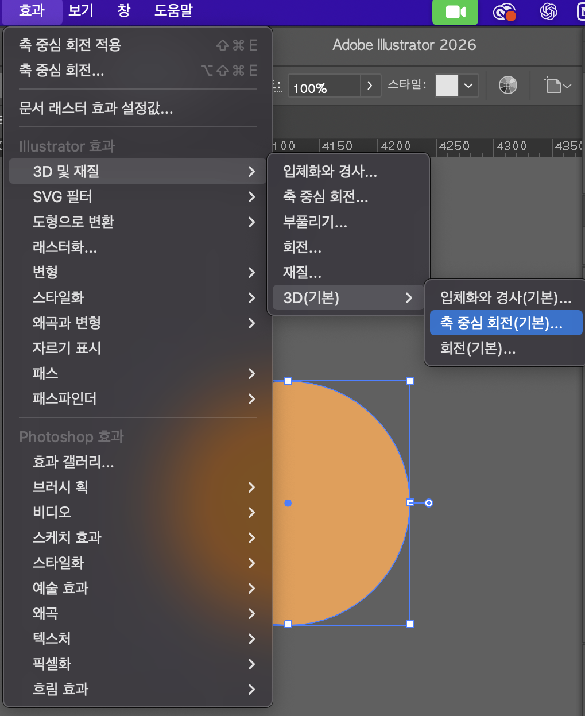Image resolution: width=585 pixels, height=716 pixels.
Task: Open the Creative Cloud menu bar icon
Action: point(505,11)
